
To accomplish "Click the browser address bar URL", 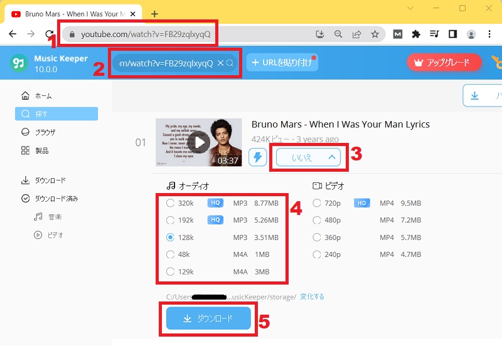I will pyautogui.click(x=146, y=34).
